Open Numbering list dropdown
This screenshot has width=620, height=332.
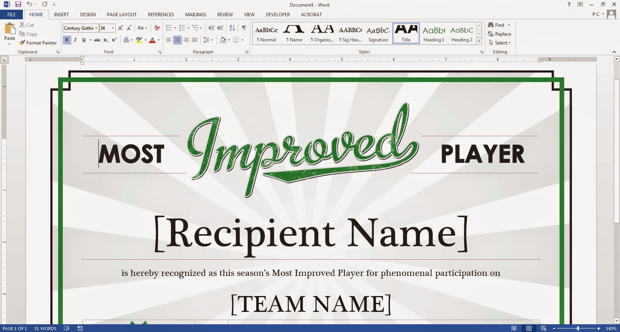click(x=188, y=28)
